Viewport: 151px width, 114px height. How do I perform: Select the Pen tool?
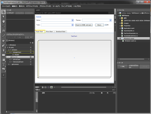coord(4,50)
